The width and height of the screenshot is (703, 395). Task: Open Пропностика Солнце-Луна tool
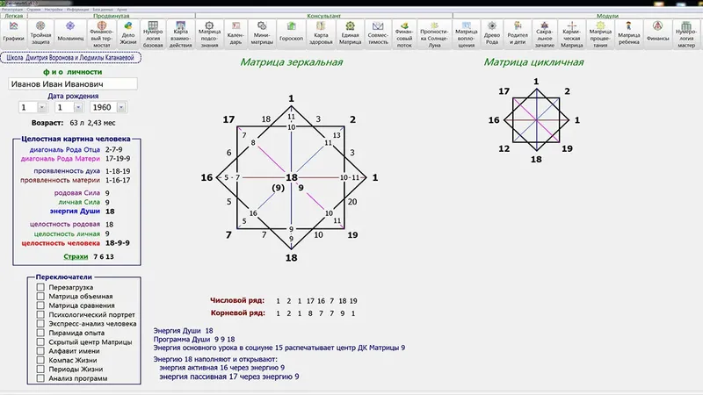coord(434,34)
